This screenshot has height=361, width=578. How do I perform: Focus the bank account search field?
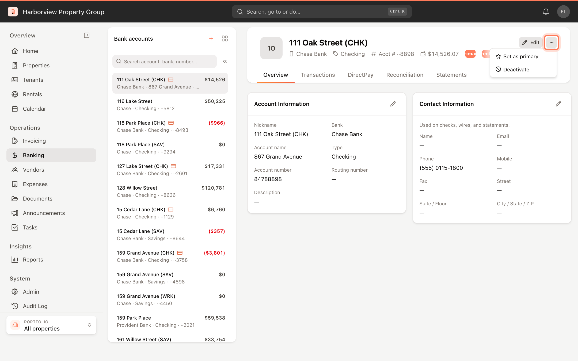coord(165,62)
